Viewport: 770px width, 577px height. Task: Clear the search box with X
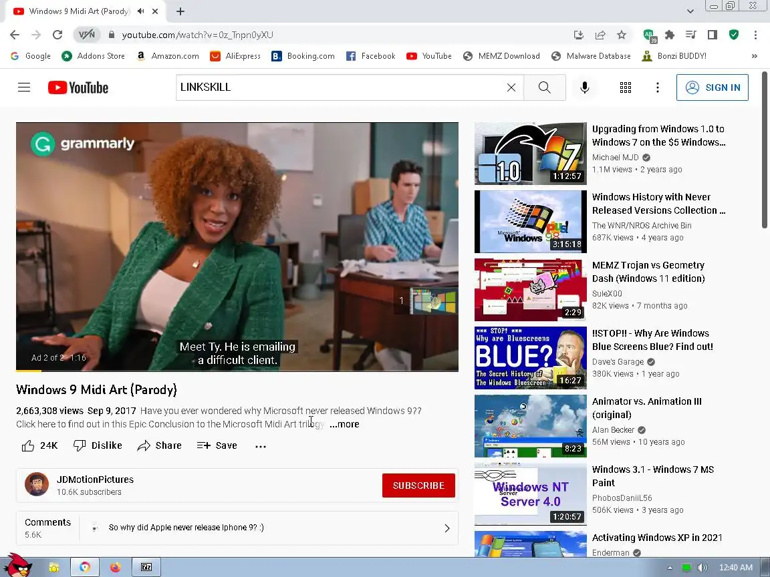tap(511, 87)
